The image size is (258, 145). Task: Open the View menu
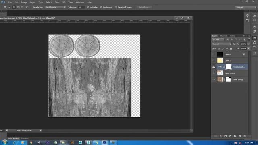pos(71,2)
